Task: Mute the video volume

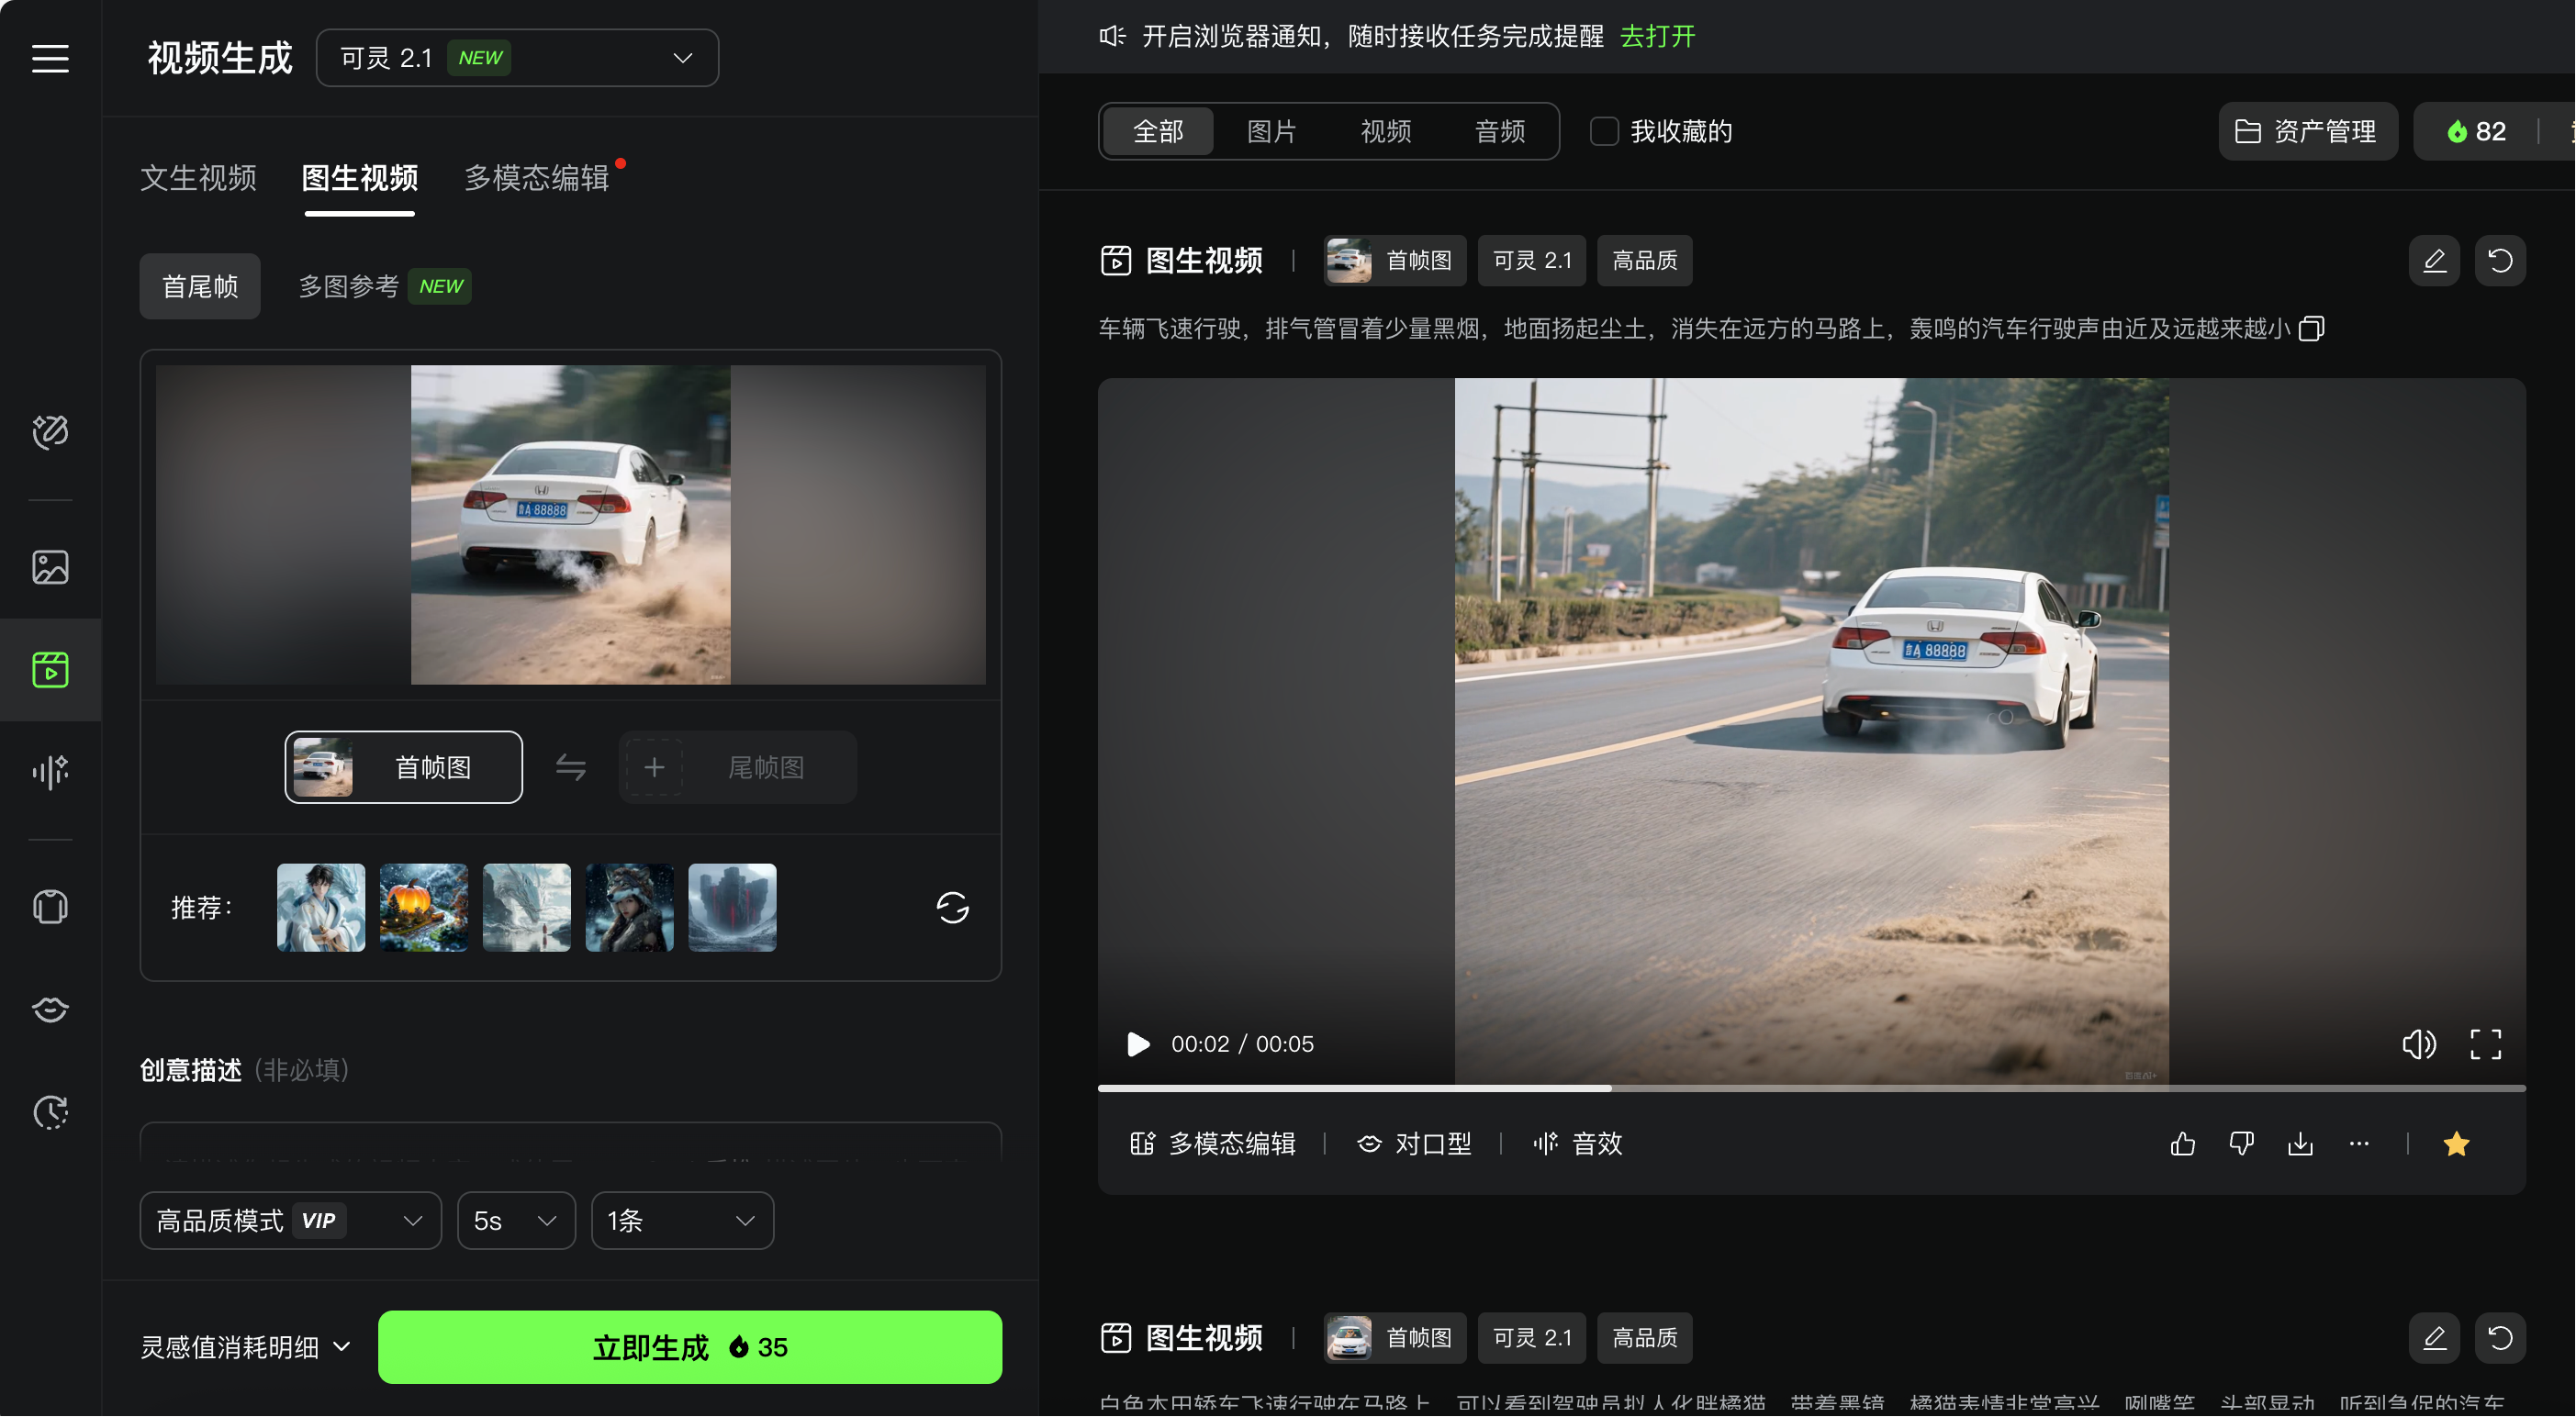Action: (x=2418, y=1044)
